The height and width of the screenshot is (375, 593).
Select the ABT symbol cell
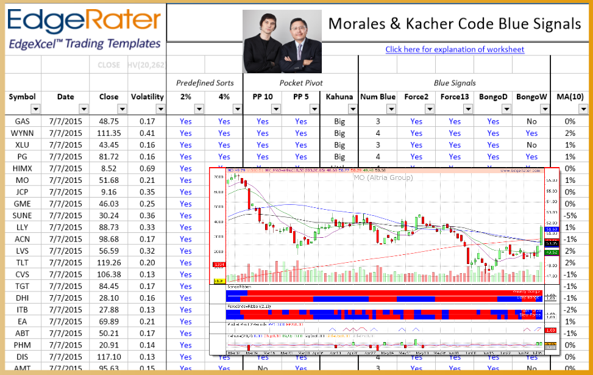pyautogui.click(x=23, y=333)
